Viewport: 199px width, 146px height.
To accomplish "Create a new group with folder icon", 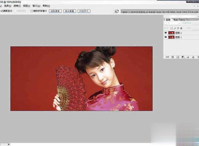I will tap(188, 57).
